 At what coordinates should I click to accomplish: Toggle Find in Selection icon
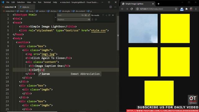(109, 15)
